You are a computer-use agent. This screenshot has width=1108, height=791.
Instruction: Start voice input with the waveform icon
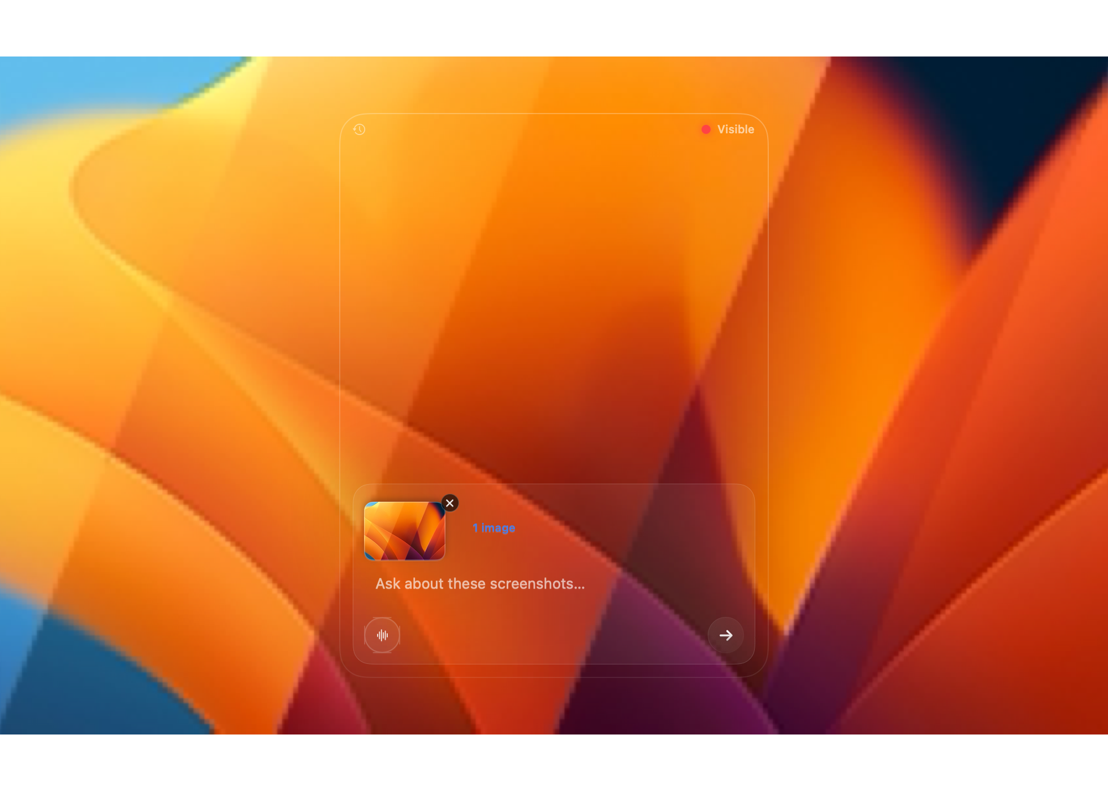click(382, 635)
